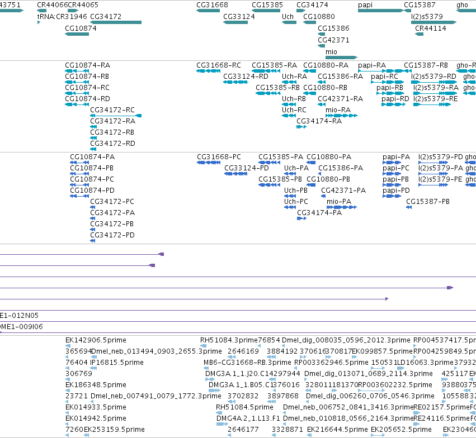Select the CG15387-PB protein label

(428, 202)
